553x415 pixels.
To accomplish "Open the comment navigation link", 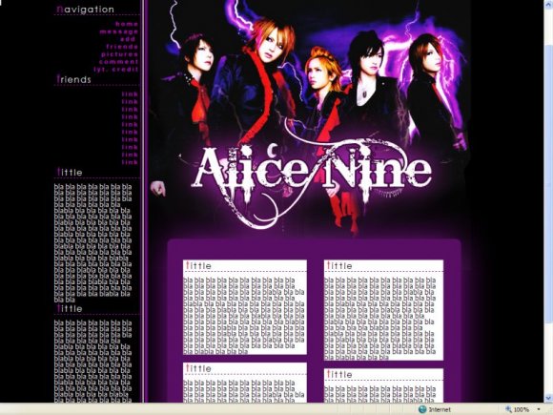I will click(x=119, y=62).
